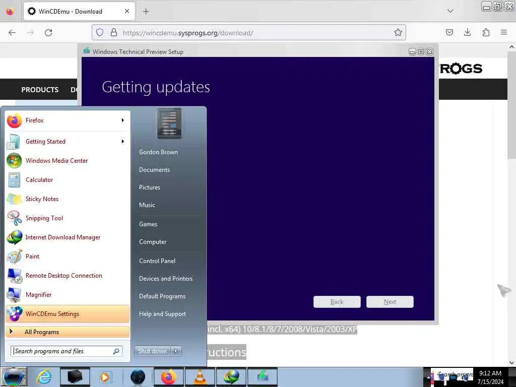The width and height of the screenshot is (516, 387).
Task: Click the user account picture thumbnail
Action: 169,124
